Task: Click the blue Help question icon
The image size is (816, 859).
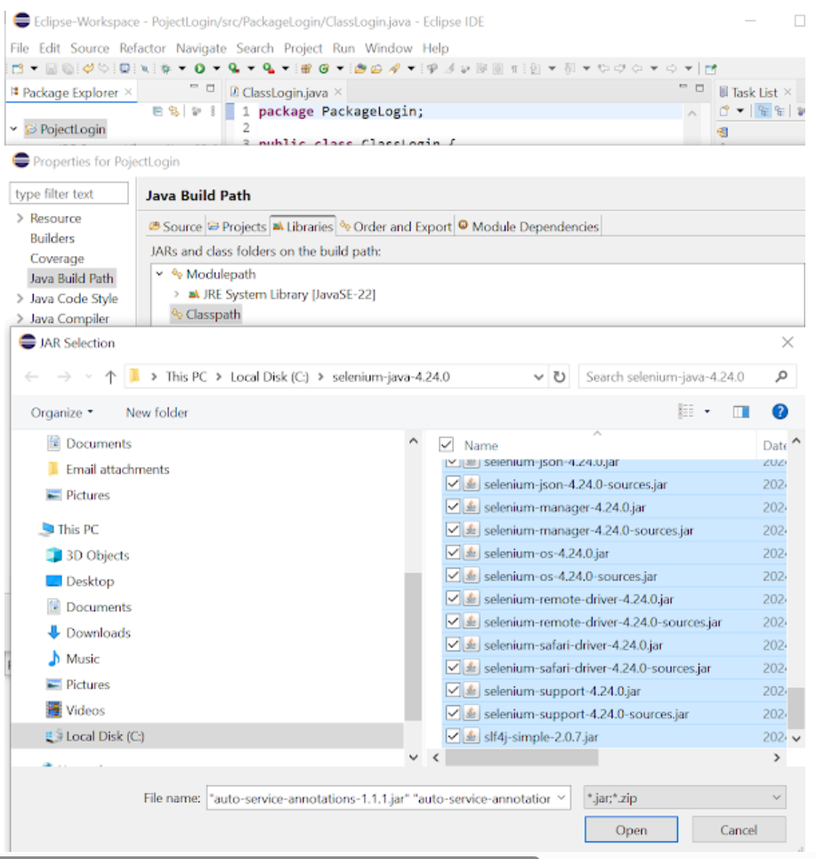Action: tap(780, 411)
